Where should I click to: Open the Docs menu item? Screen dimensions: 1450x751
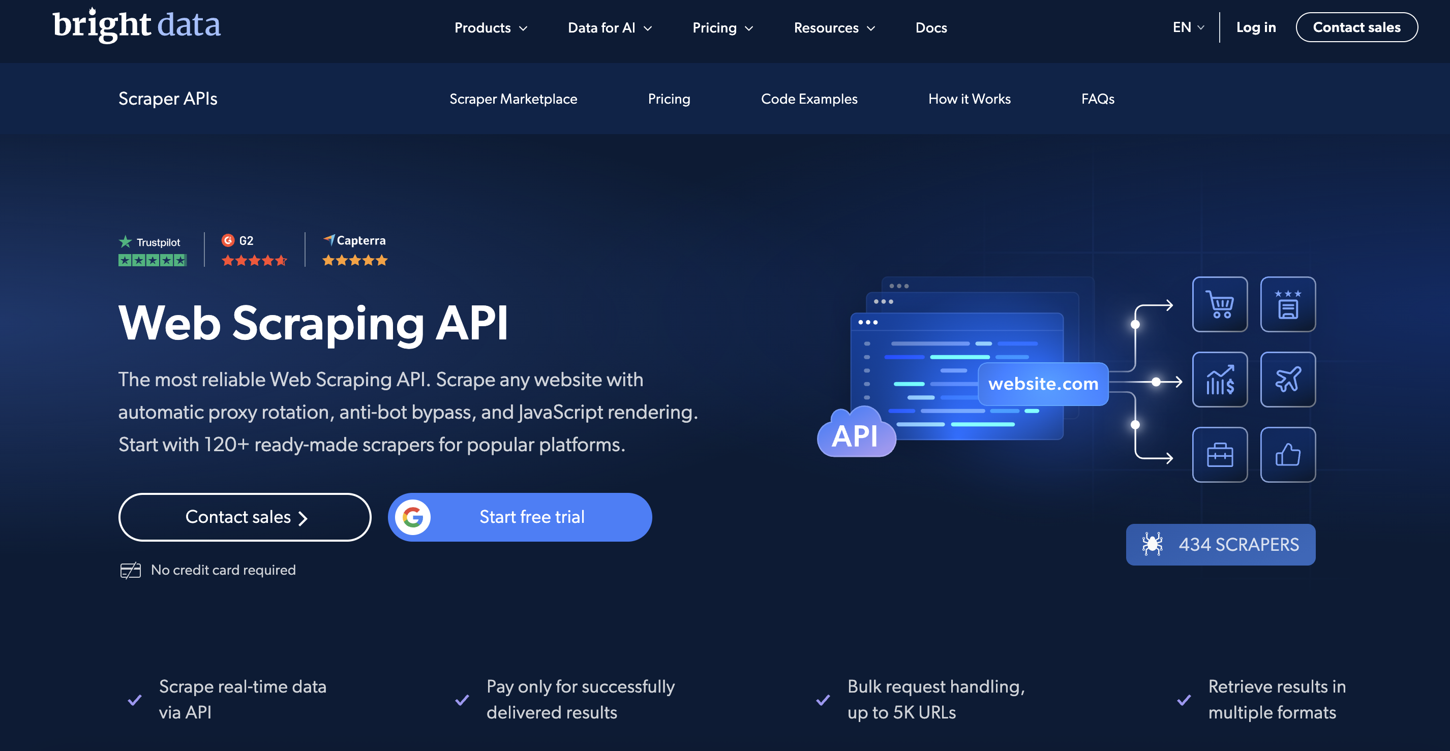931,27
